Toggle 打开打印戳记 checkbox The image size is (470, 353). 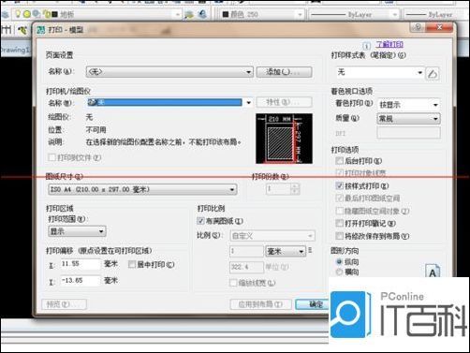click(x=339, y=223)
